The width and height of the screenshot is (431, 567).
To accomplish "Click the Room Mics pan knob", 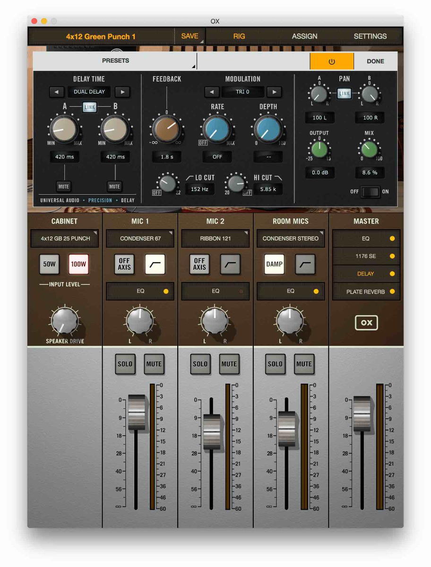I will coord(290,321).
